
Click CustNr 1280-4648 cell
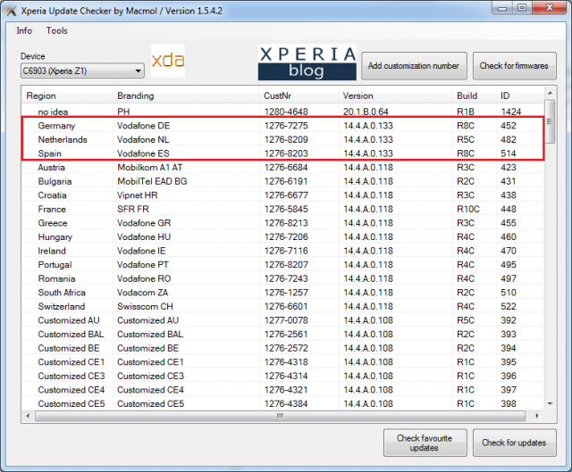point(286,112)
